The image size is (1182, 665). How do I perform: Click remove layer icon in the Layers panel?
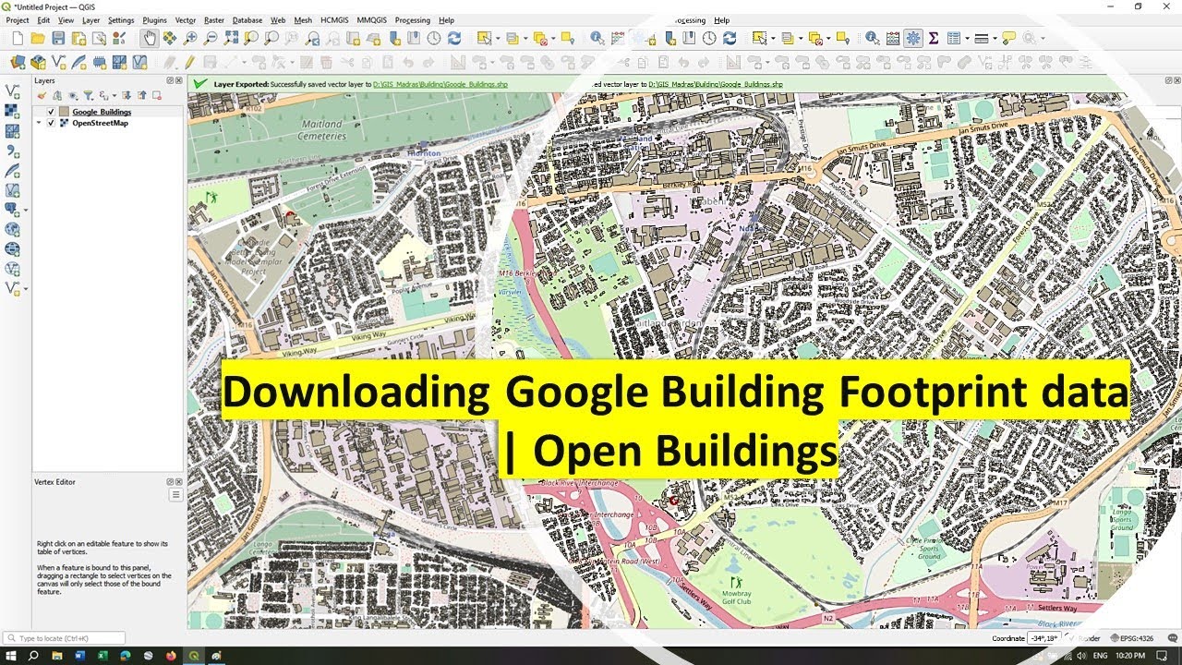[156, 95]
